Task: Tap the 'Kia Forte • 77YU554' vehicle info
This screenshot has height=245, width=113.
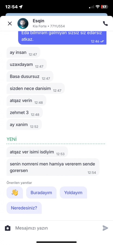Action: coord(49,26)
